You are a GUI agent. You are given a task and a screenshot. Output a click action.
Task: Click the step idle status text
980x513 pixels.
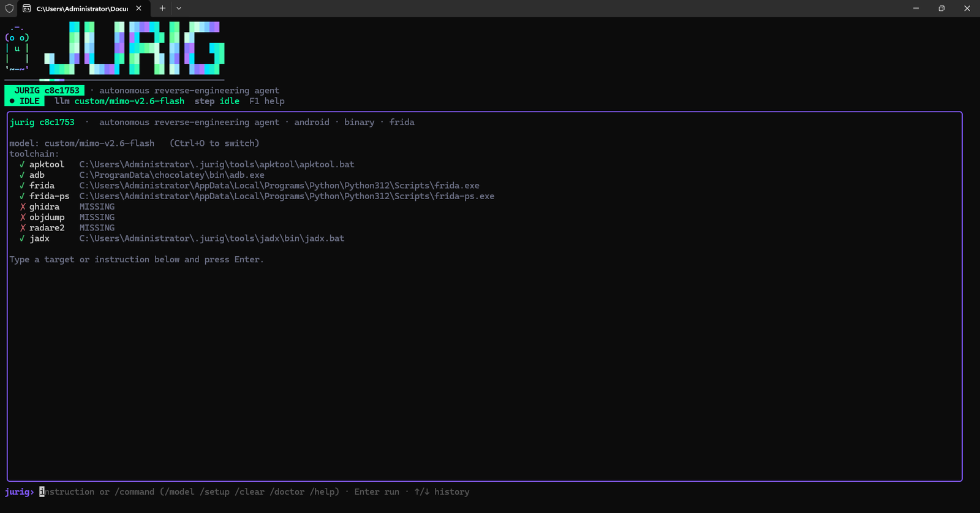[x=217, y=101]
